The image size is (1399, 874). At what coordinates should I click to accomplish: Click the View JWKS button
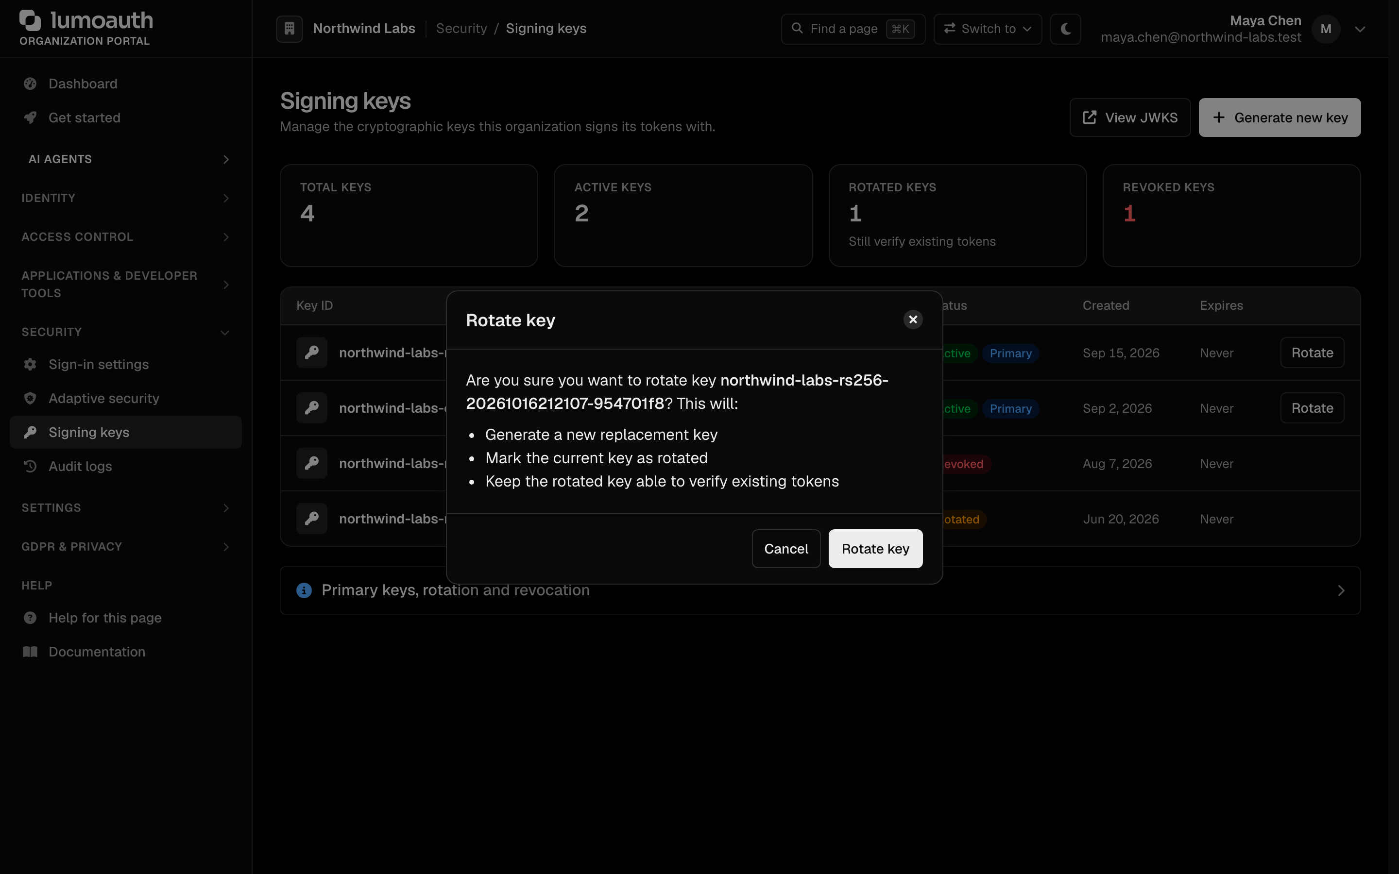1129,118
